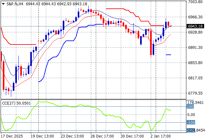Select the 26 Dec 17:00 time label
This screenshot has height=140, width=206.
[x=102, y=136]
